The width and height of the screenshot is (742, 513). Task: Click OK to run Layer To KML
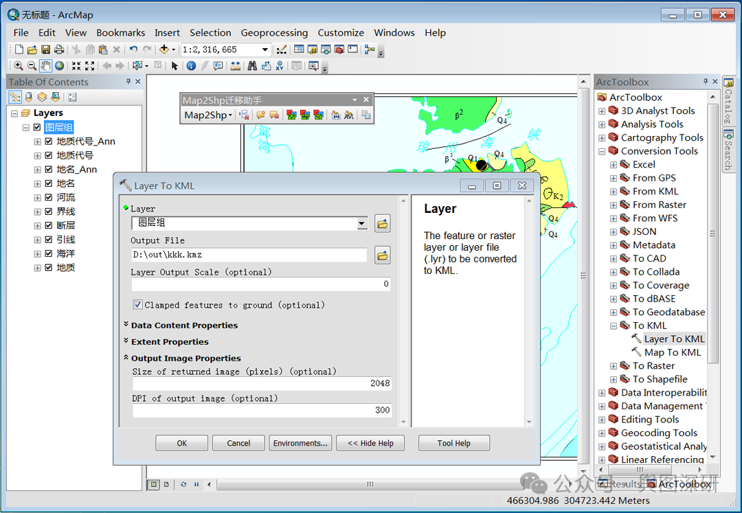point(181,443)
